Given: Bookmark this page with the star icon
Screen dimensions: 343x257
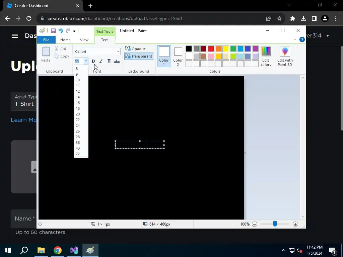Looking at the screenshot, I should click(x=279, y=19).
